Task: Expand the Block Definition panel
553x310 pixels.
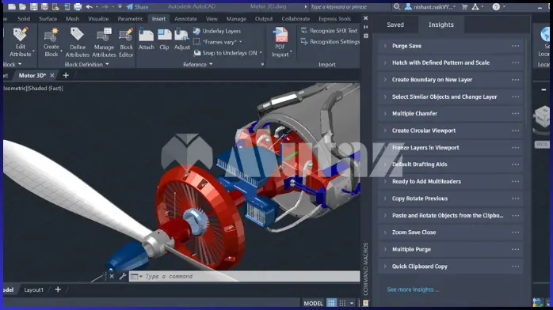Action: (x=86, y=64)
